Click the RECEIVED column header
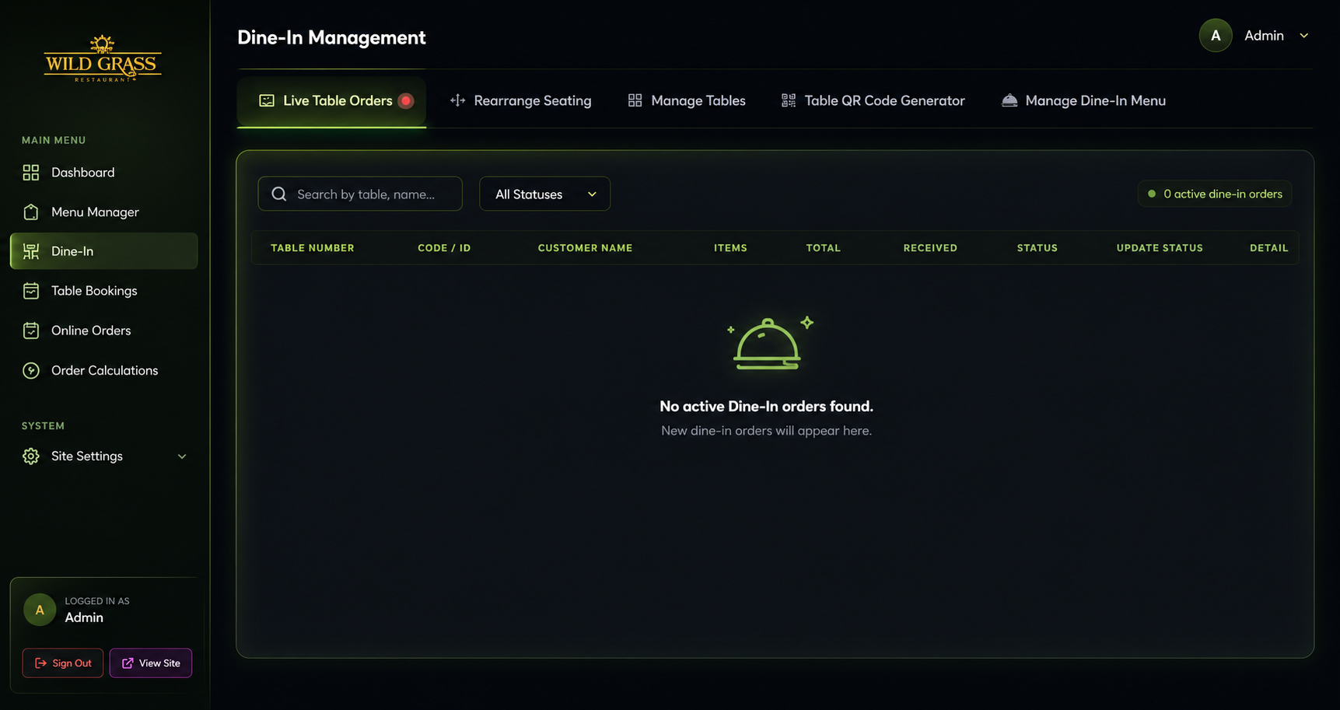The image size is (1340, 710). tap(930, 248)
